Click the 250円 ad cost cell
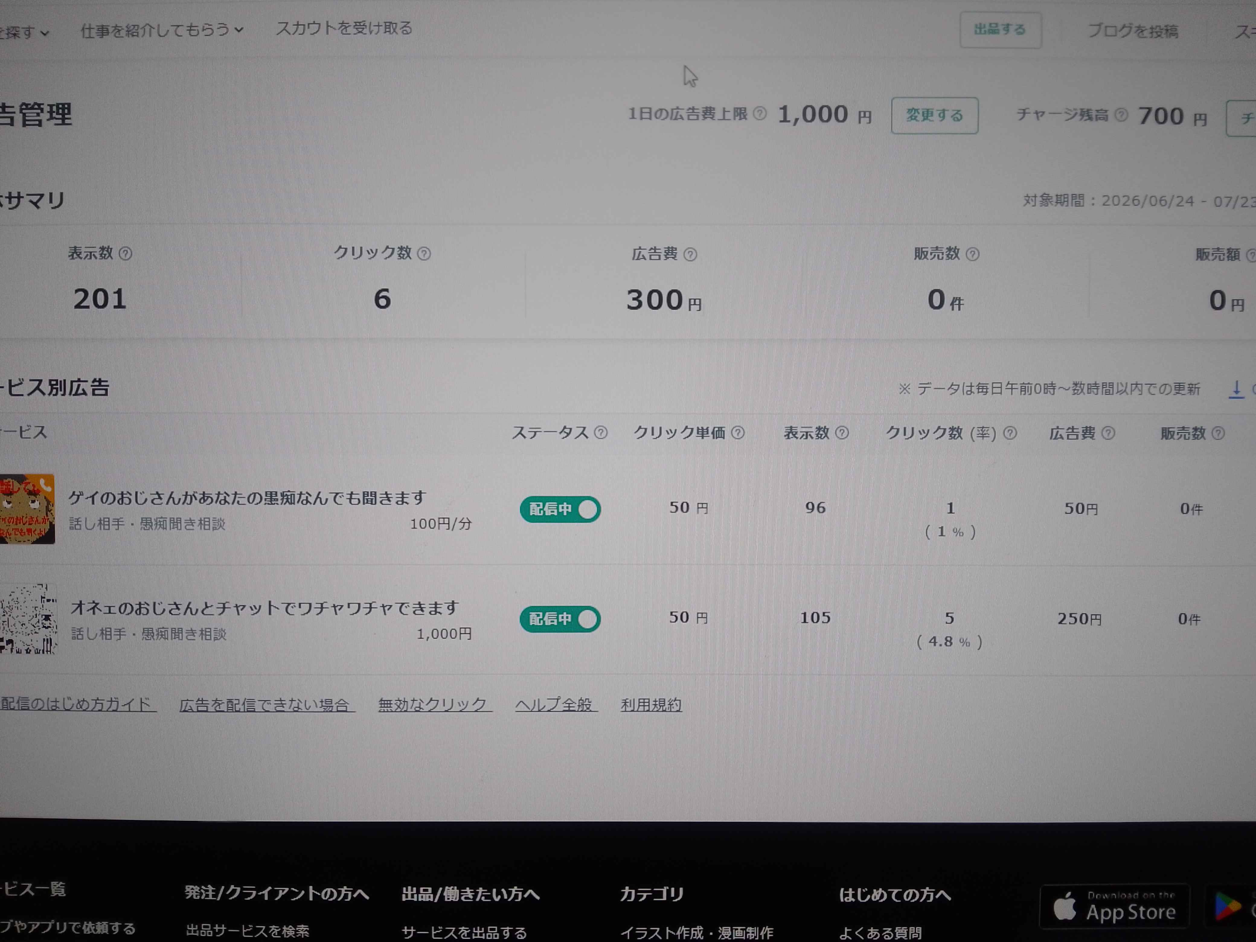Screen dimensions: 1256x942 coord(1079,619)
